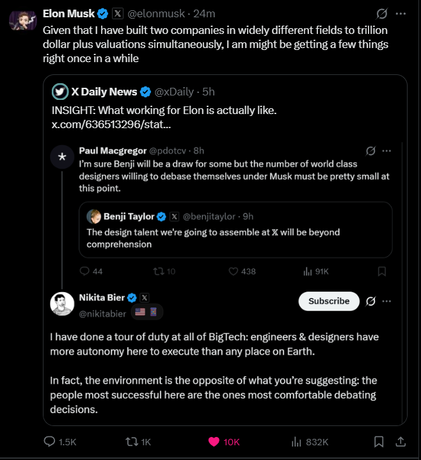
Task: View analytics showing 832K views
Action: pyautogui.click(x=297, y=441)
